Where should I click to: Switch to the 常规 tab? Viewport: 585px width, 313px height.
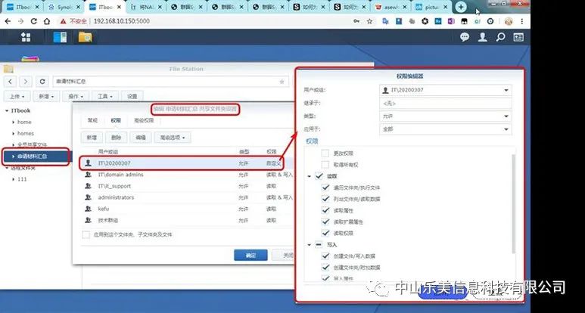coord(92,120)
